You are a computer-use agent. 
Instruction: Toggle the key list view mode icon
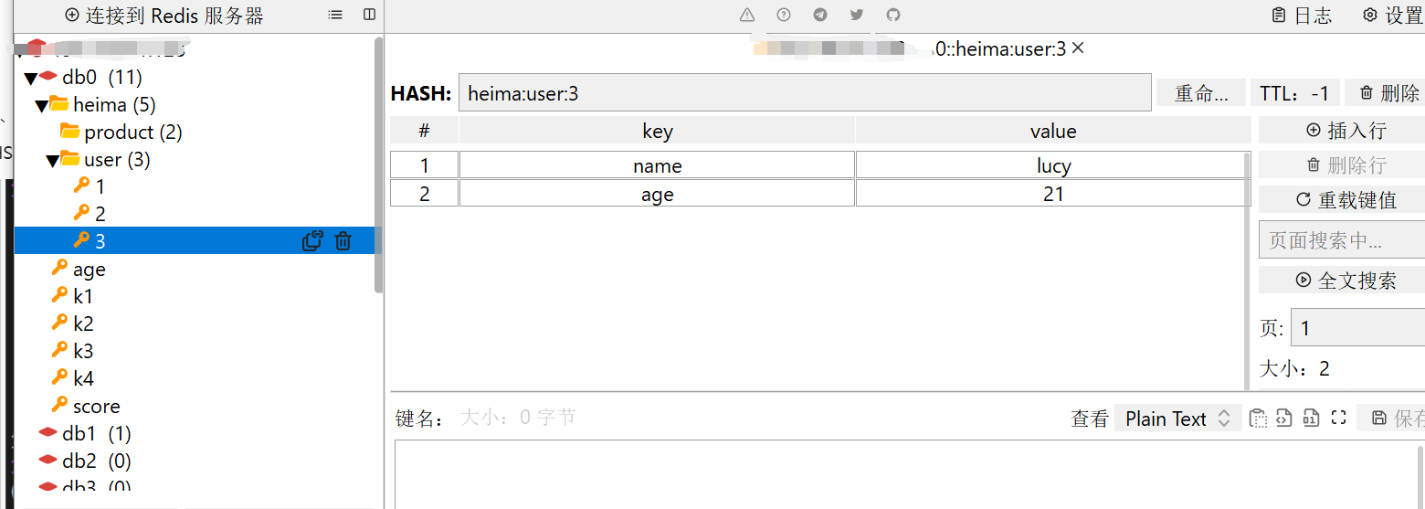tap(335, 15)
